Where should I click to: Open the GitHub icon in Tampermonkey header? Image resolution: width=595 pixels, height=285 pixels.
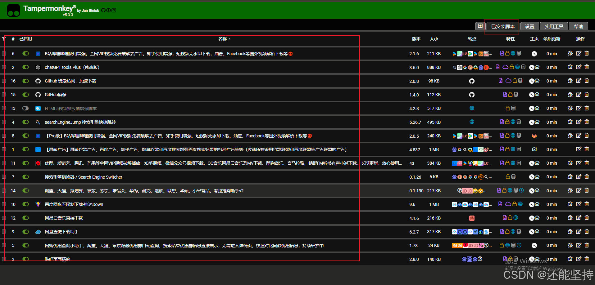pos(103,10)
